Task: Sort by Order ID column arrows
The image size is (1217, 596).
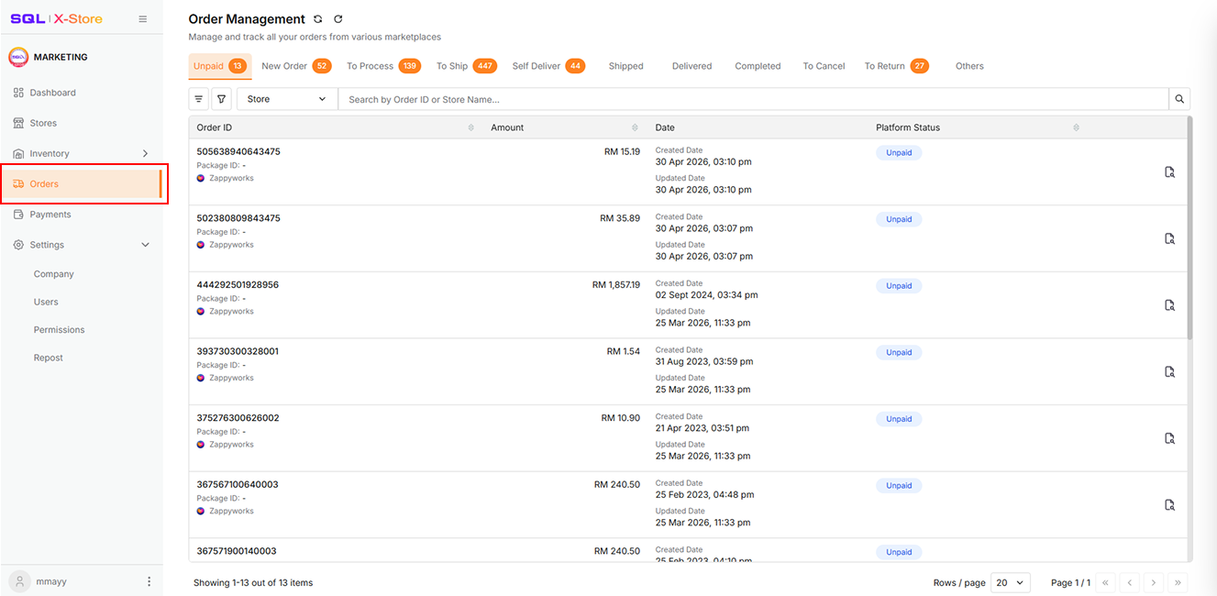Action: 471,127
